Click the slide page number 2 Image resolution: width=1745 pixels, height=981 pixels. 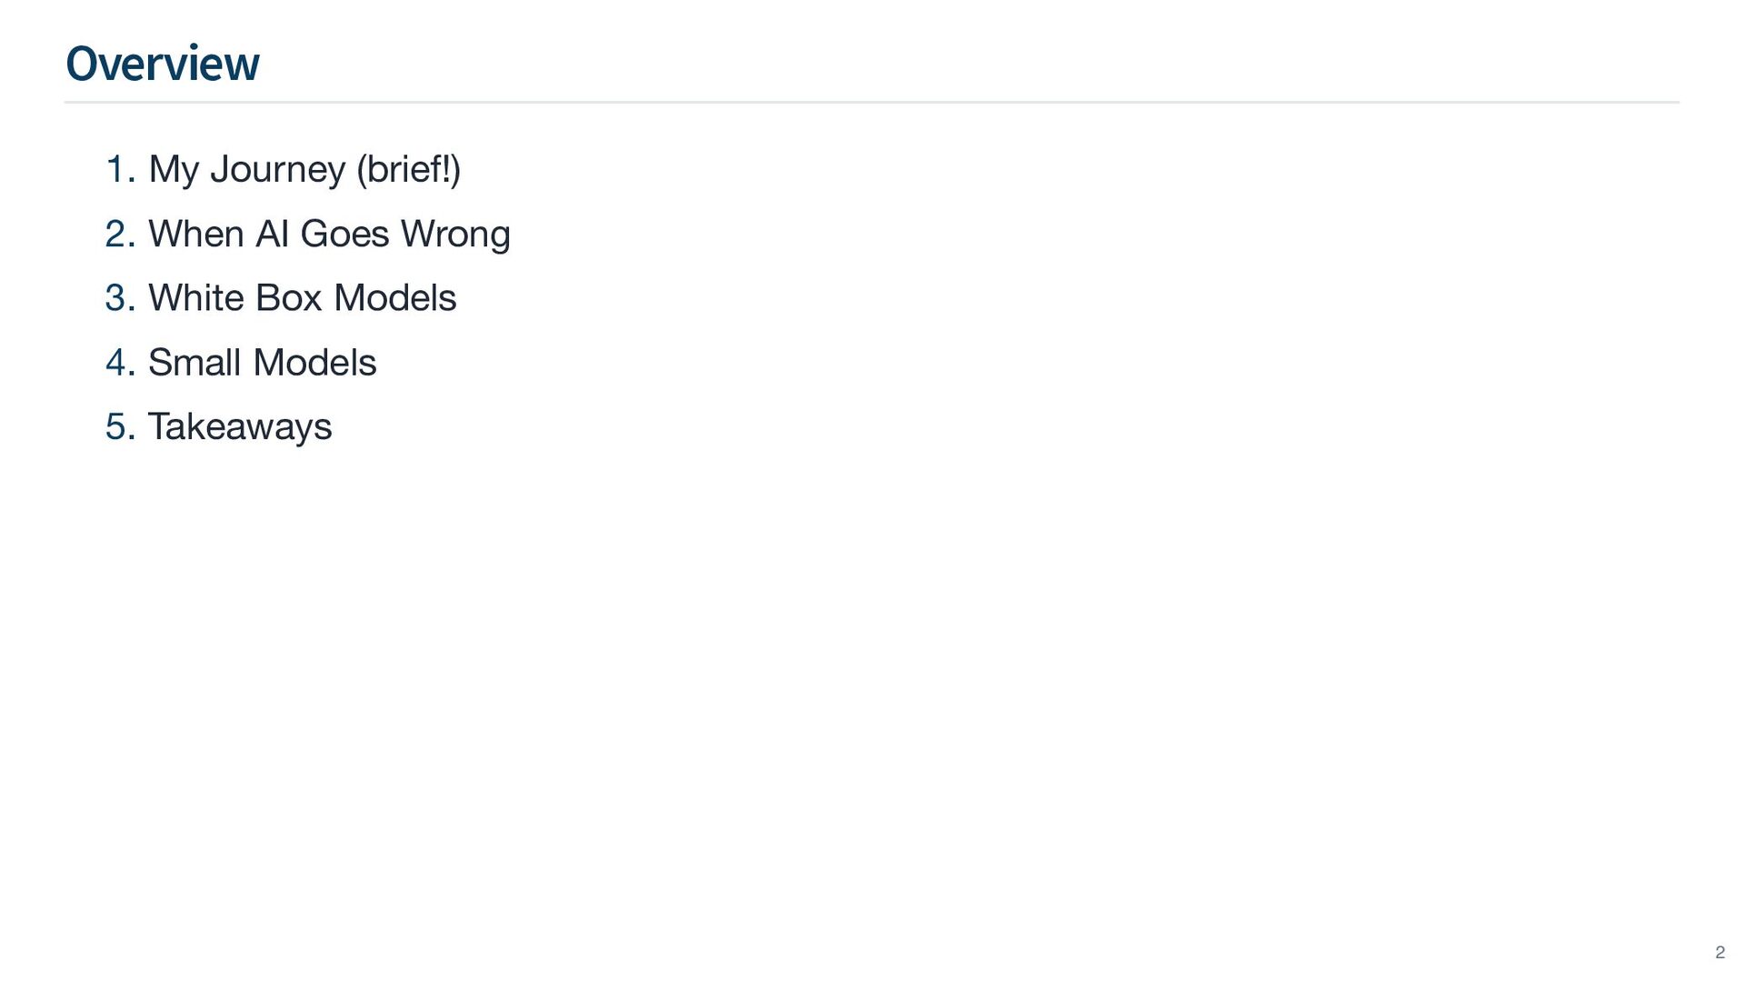(x=1720, y=952)
